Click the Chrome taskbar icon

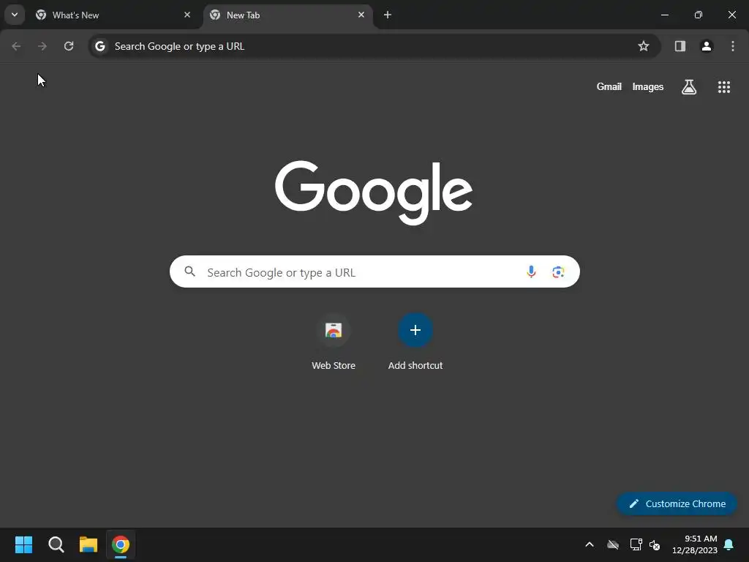121,544
